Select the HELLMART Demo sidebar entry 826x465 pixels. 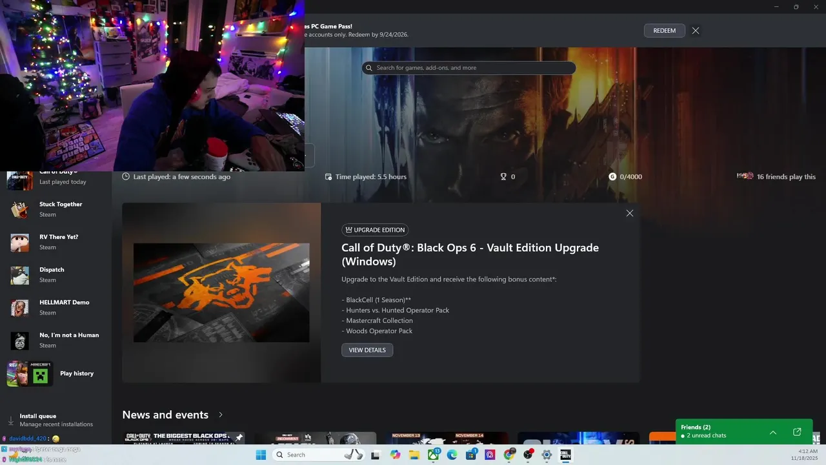coord(56,307)
